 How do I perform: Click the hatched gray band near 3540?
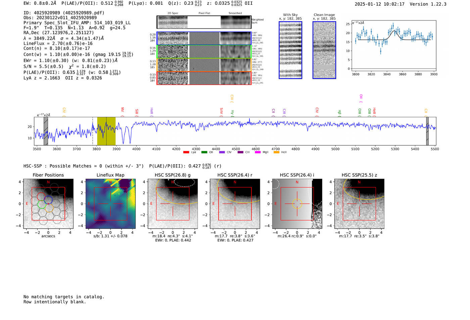pos(46,131)
